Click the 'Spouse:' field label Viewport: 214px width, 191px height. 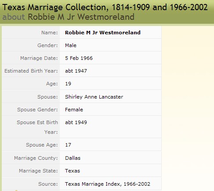[47, 97]
